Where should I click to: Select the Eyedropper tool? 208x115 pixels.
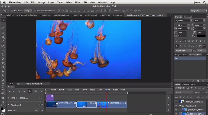tap(3, 41)
